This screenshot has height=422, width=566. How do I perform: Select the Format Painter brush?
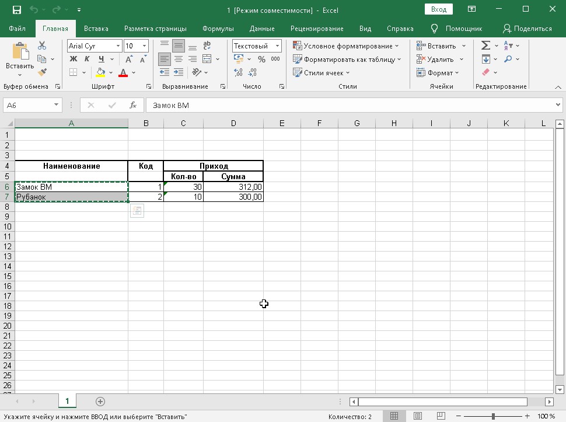[x=42, y=72]
